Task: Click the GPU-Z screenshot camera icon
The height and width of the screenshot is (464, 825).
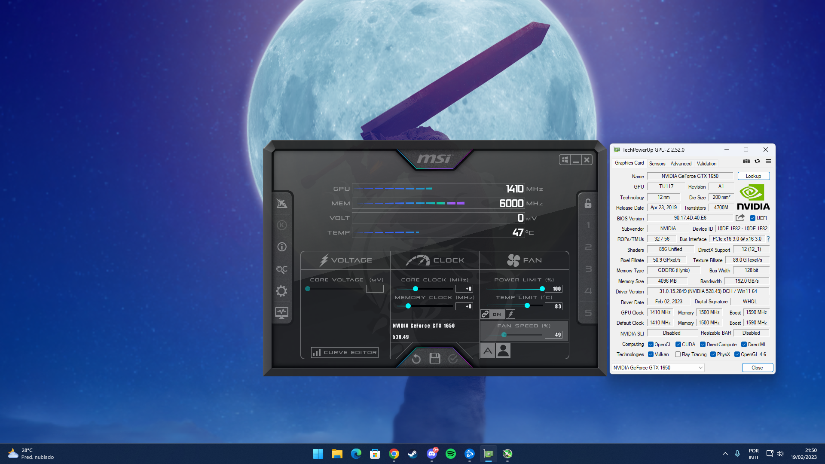Action: click(746, 161)
